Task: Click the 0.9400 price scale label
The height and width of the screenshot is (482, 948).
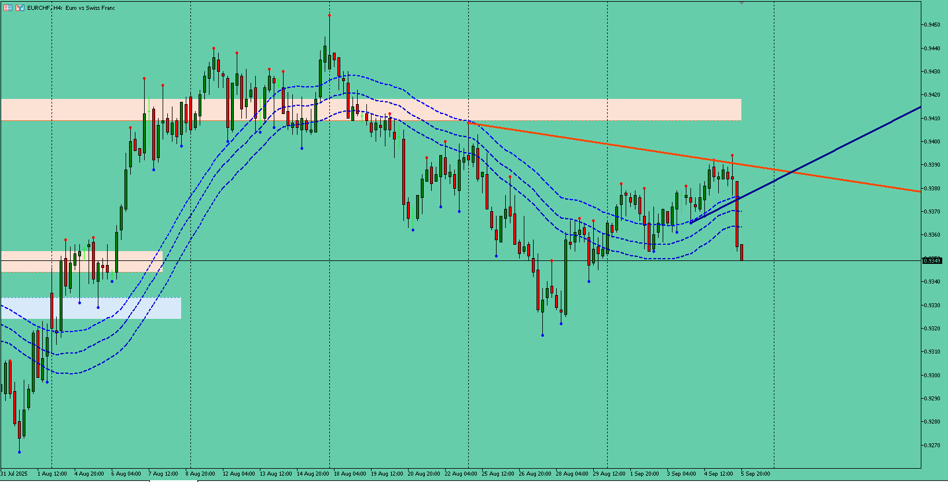Action: [x=932, y=142]
